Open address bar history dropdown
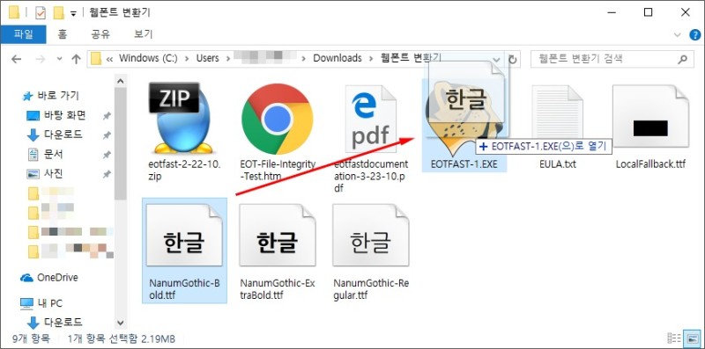Screen dimensions: 705x349 pos(496,59)
